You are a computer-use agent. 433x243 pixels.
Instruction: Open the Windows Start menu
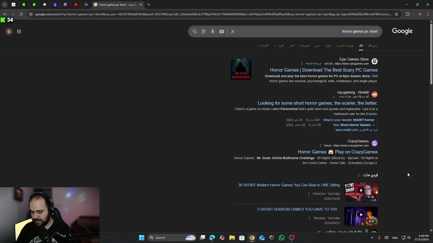142,238
